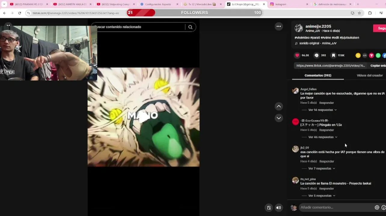Bookmark this page with the star icon
The image size is (386, 216).
pos(359,13)
